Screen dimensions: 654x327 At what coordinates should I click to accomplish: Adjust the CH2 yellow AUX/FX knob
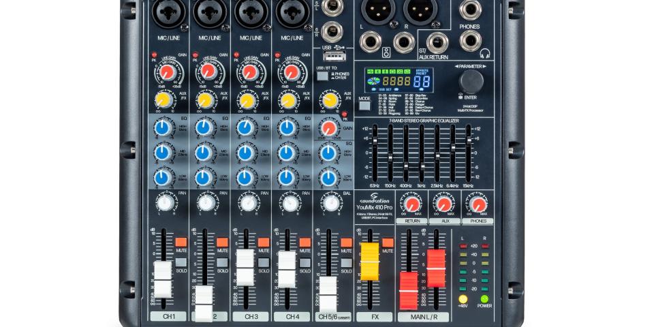tap(205, 100)
